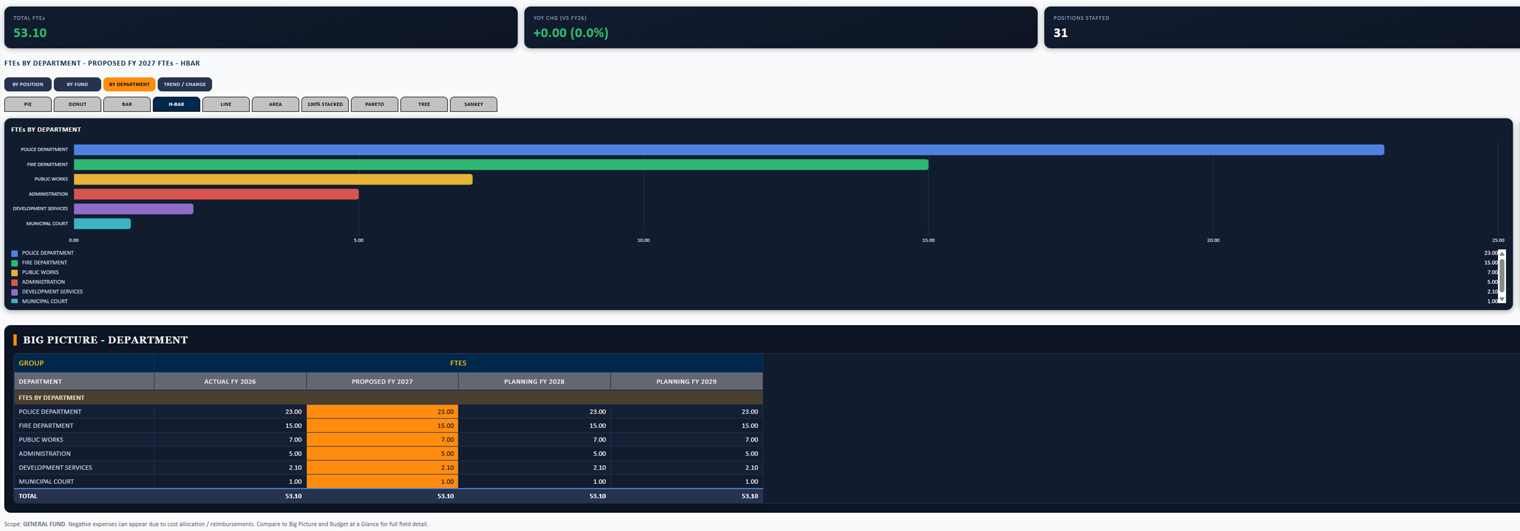Select the By Fund tab

(x=77, y=84)
